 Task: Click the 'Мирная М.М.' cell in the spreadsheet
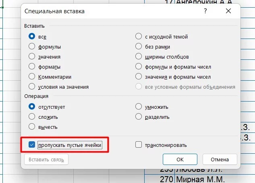point(215,179)
